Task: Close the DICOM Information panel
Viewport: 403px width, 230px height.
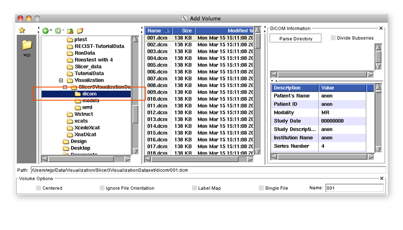Action: coord(381,28)
